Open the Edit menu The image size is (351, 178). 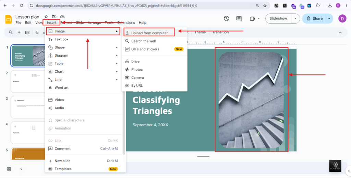(28, 23)
